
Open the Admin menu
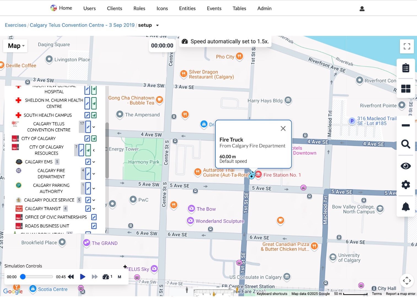[x=264, y=8]
